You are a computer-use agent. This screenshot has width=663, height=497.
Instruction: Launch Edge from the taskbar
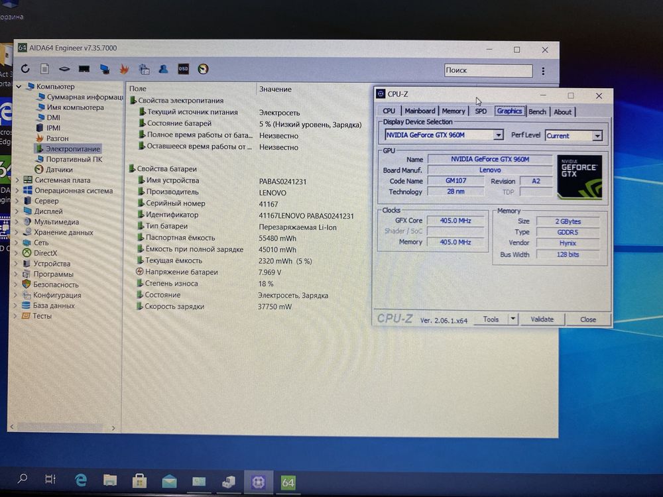click(x=80, y=480)
